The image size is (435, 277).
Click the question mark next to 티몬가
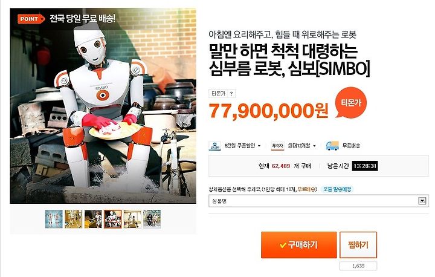pos(231,94)
